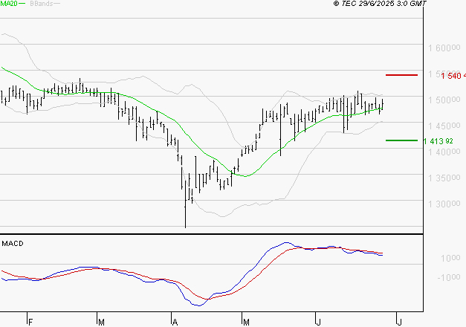Click the 1 50000 price axis label

pos(444,100)
